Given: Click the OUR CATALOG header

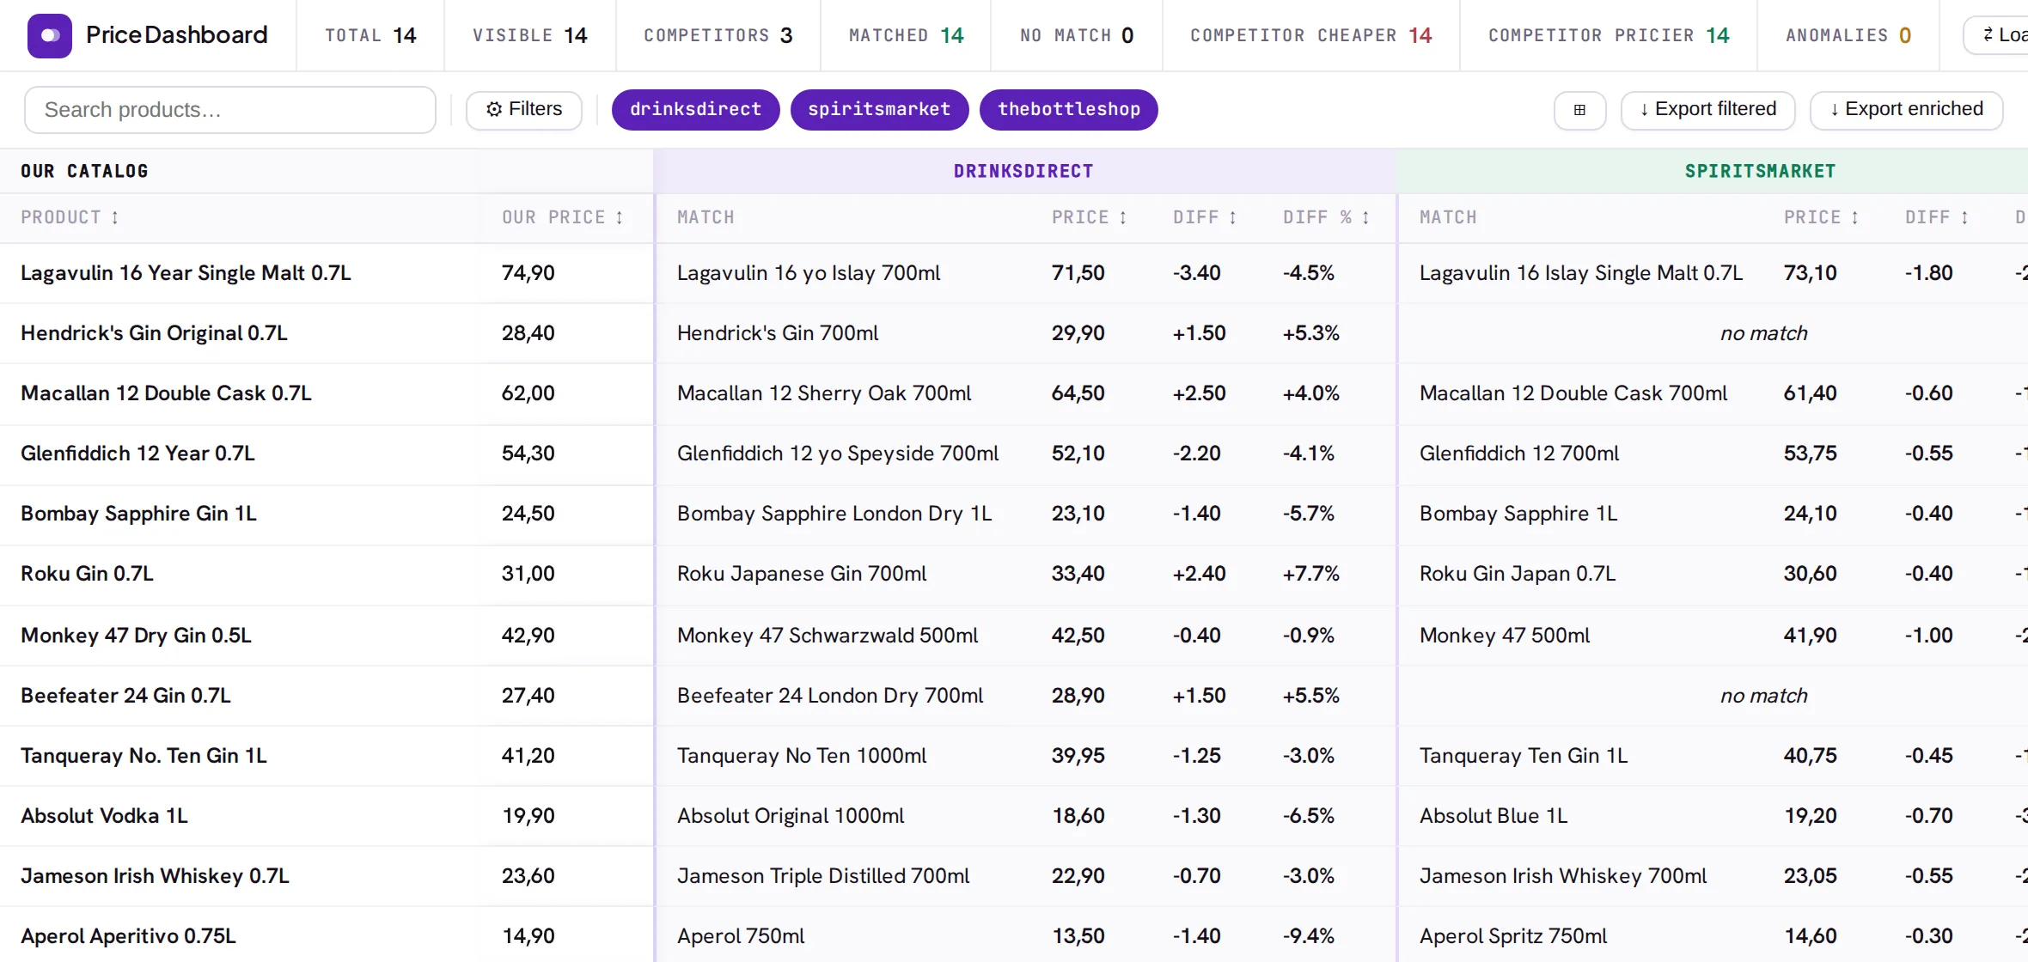Looking at the screenshot, I should tap(84, 171).
